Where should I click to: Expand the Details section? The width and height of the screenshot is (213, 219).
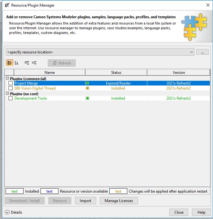(x=7, y=212)
